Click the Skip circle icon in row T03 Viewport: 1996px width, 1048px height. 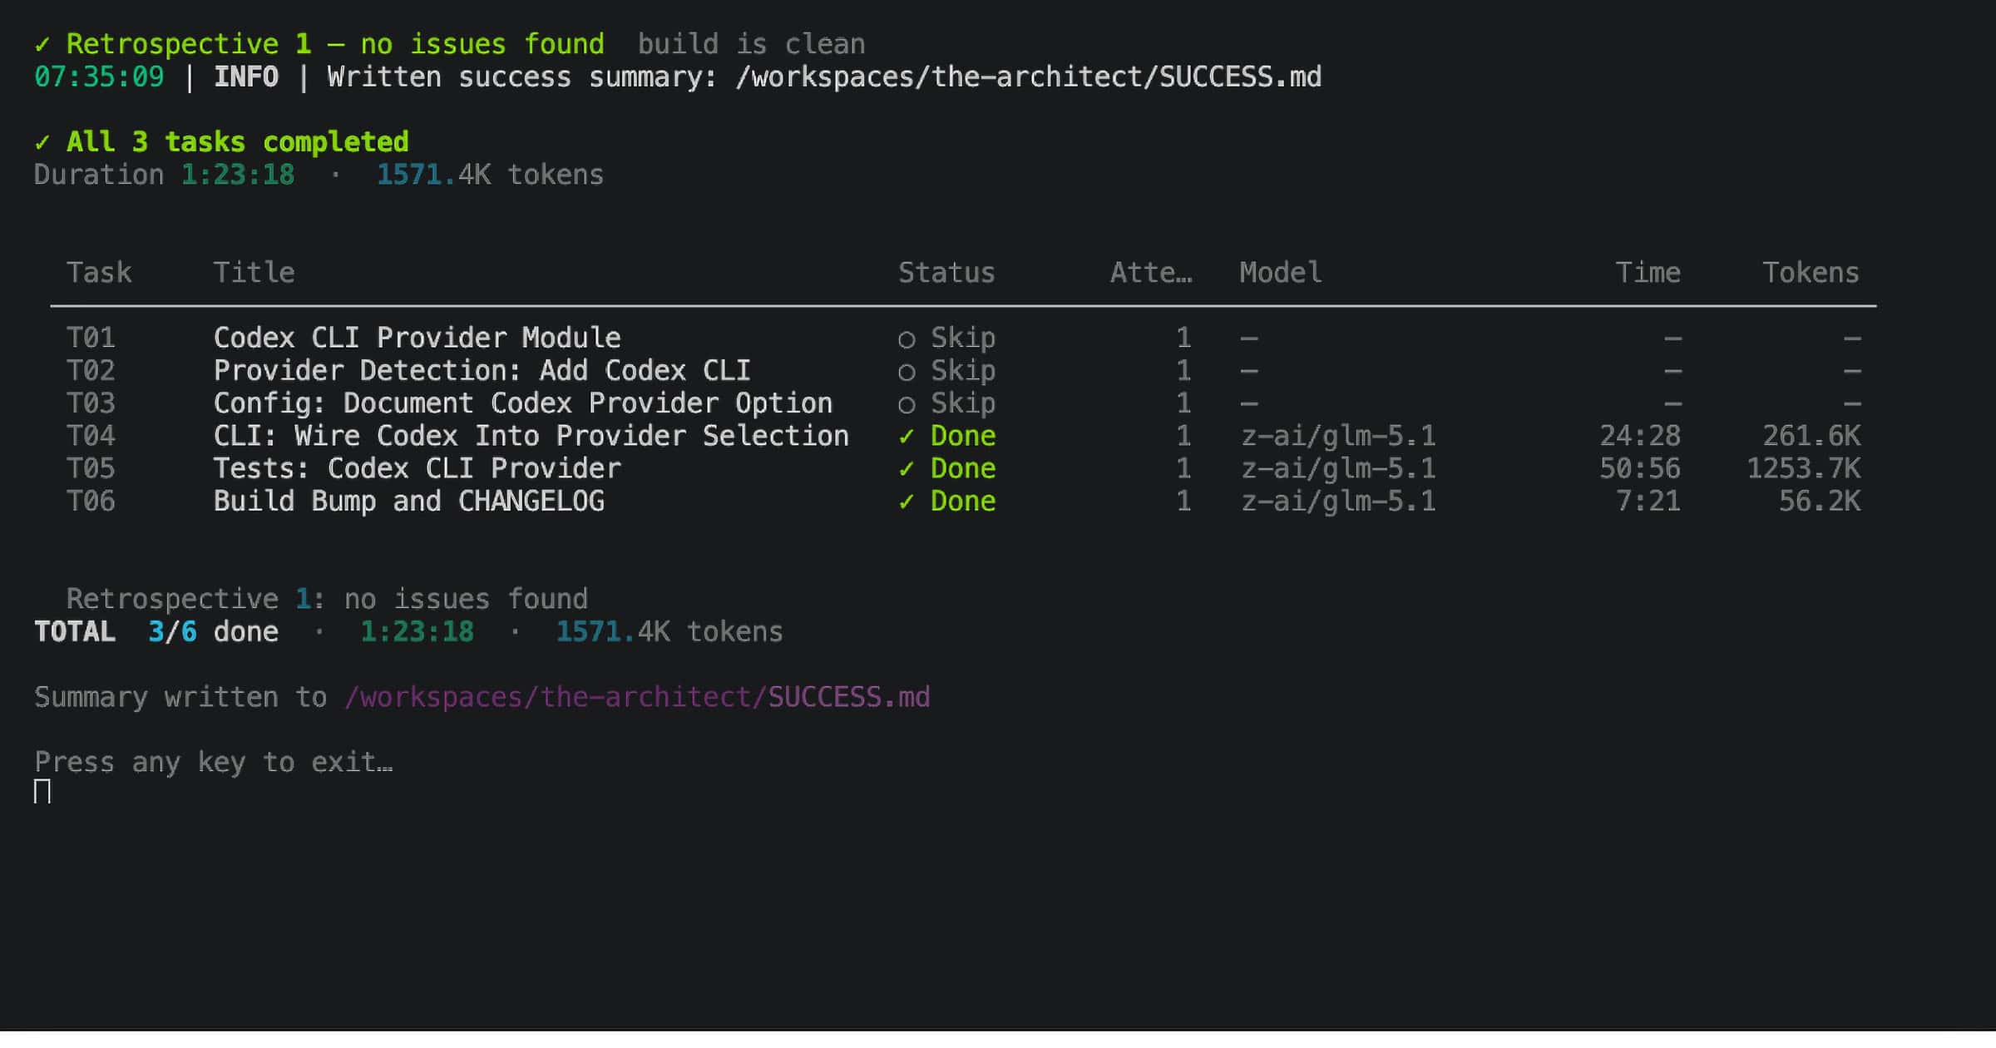[907, 405]
